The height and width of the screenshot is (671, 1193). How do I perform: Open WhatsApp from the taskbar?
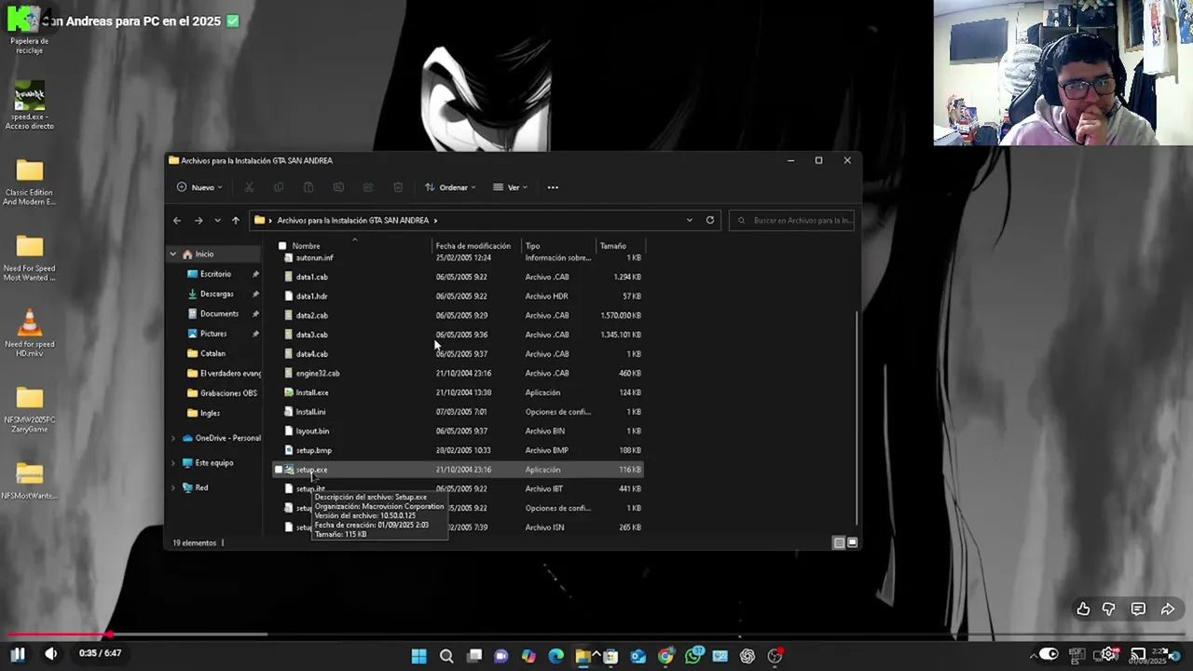693,656
